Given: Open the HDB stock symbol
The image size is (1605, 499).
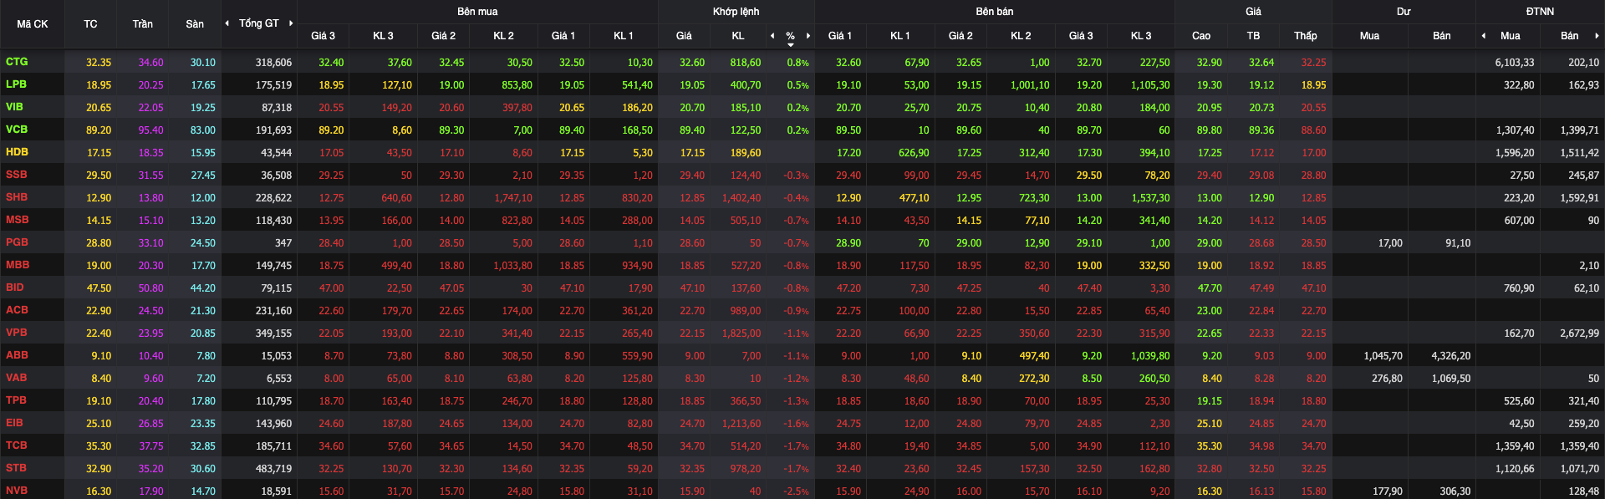Looking at the screenshot, I should tap(17, 152).
